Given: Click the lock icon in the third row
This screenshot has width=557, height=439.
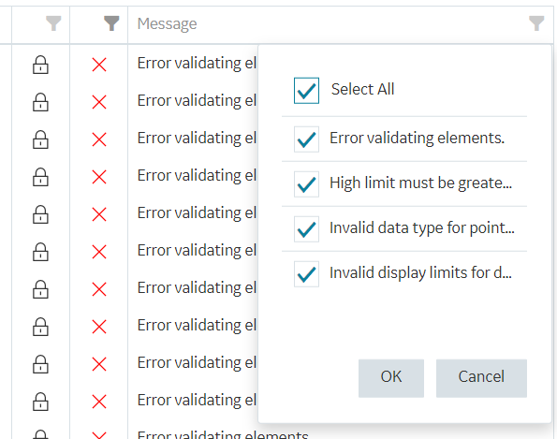Looking at the screenshot, I should [x=40, y=139].
